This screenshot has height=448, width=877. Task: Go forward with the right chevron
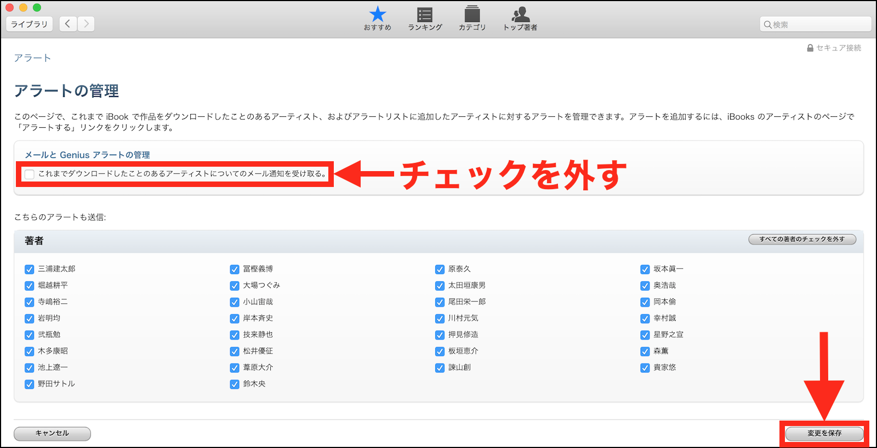click(x=86, y=24)
